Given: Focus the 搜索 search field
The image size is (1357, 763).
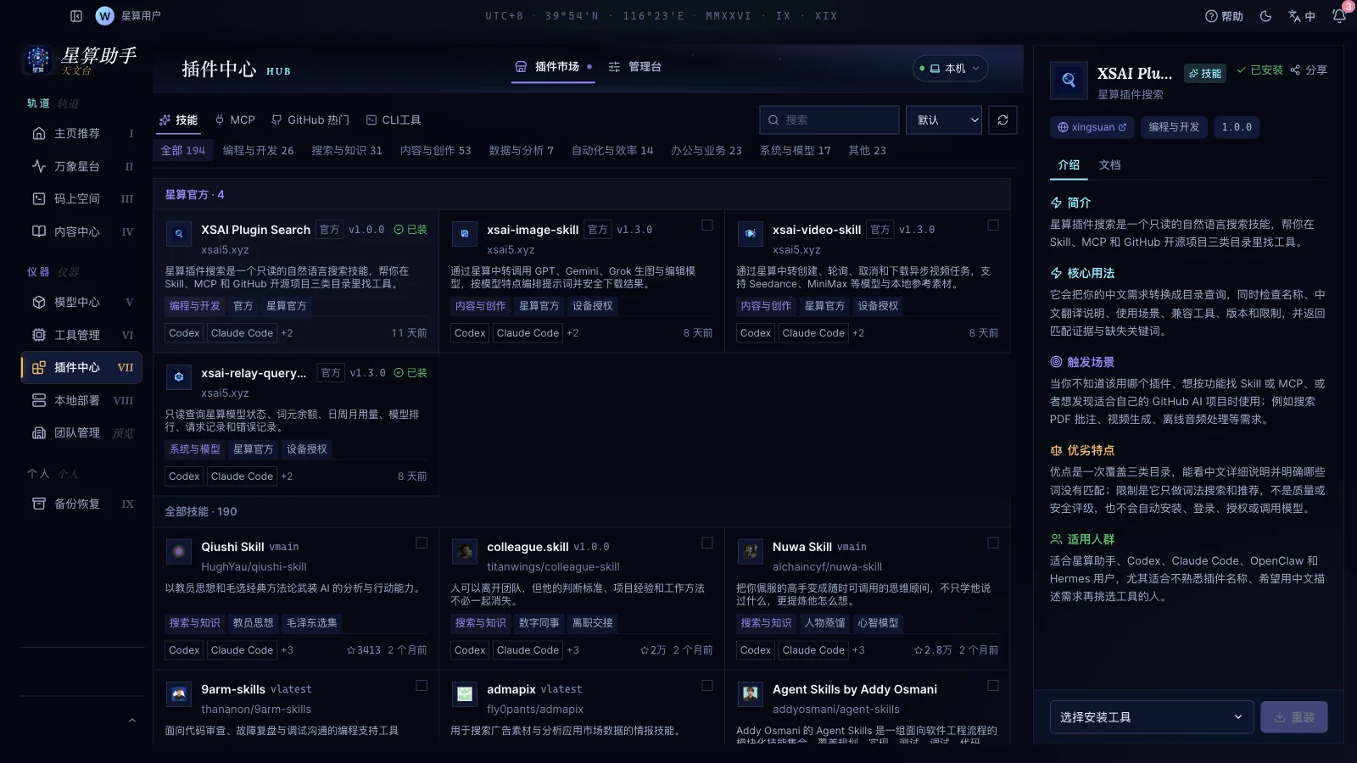Looking at the screenshot, I should [x=829, y=120].
